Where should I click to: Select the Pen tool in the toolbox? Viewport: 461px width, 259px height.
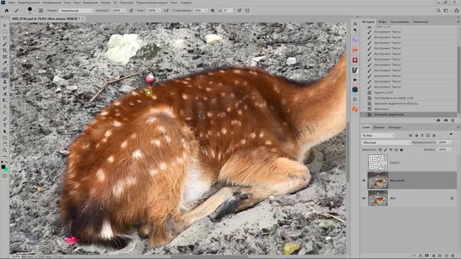tap(5, 119)
